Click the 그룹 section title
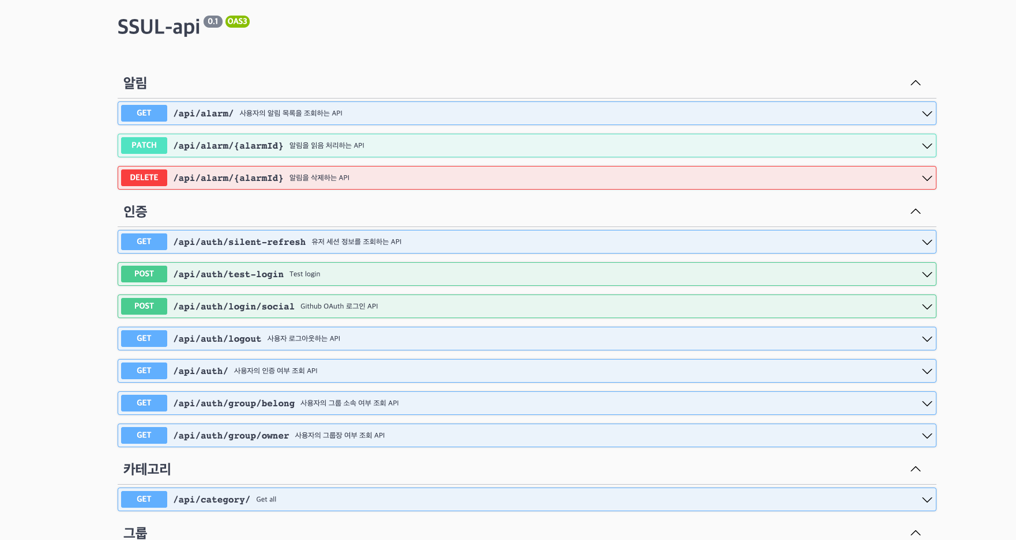The width and height of the screenshot is (1016, 540). [136, 533]
